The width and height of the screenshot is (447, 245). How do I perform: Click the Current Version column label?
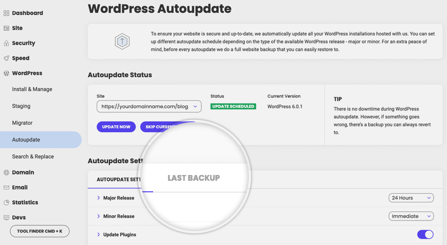pyautogui.click(x=284, y=96)
